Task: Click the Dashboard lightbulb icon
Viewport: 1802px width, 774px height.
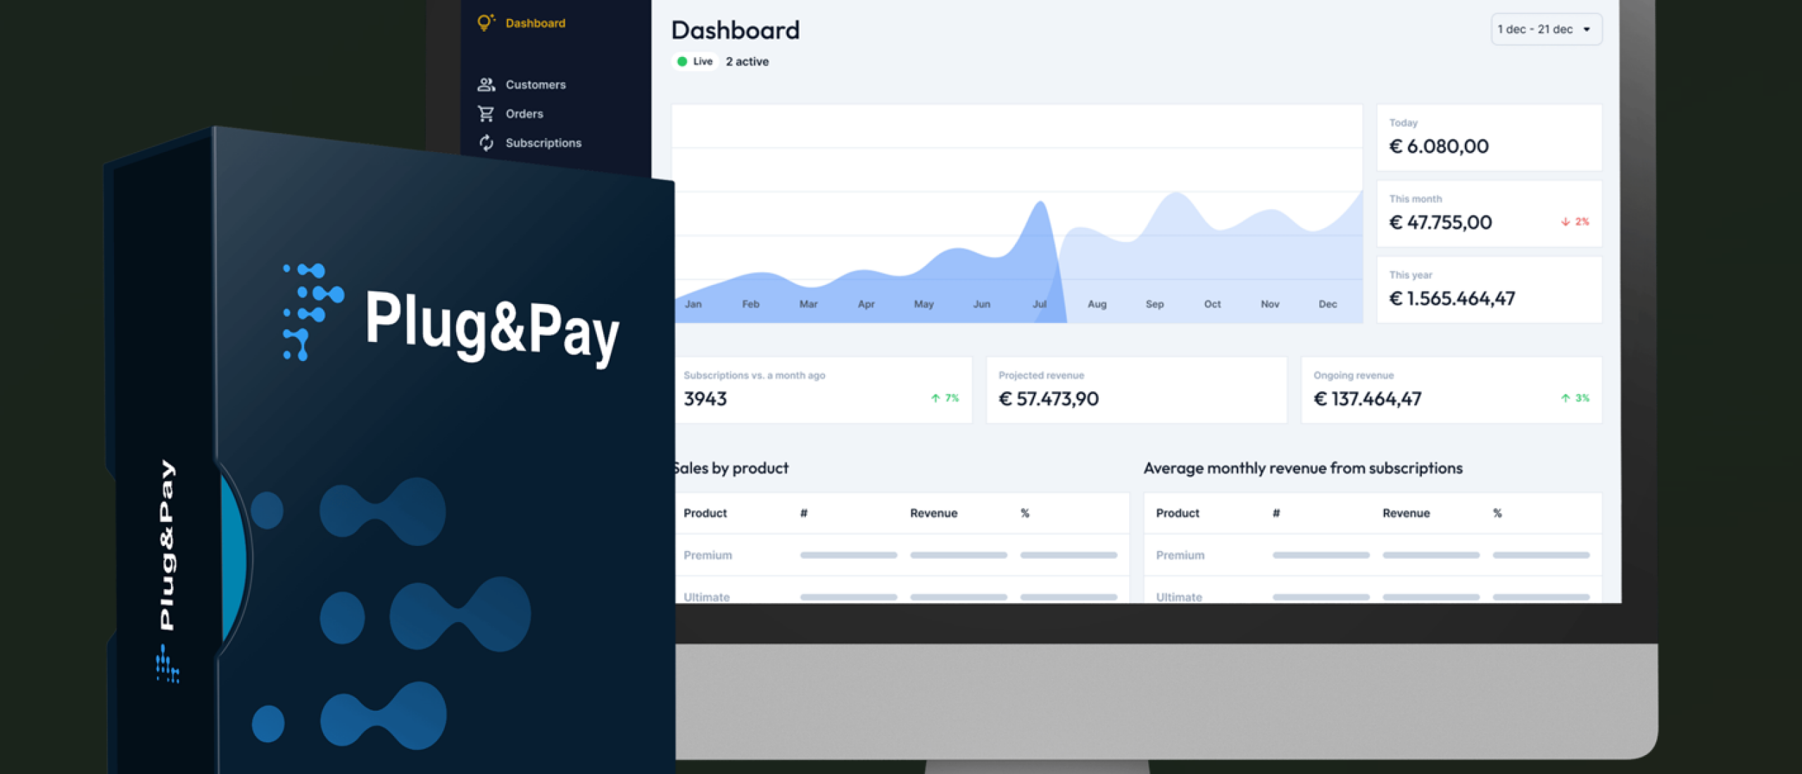Action: [x=486, y=23]
